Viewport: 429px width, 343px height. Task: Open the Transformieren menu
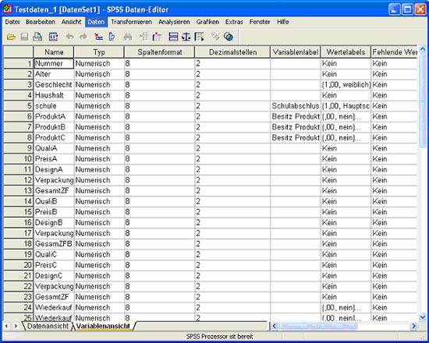pos(131,22)
